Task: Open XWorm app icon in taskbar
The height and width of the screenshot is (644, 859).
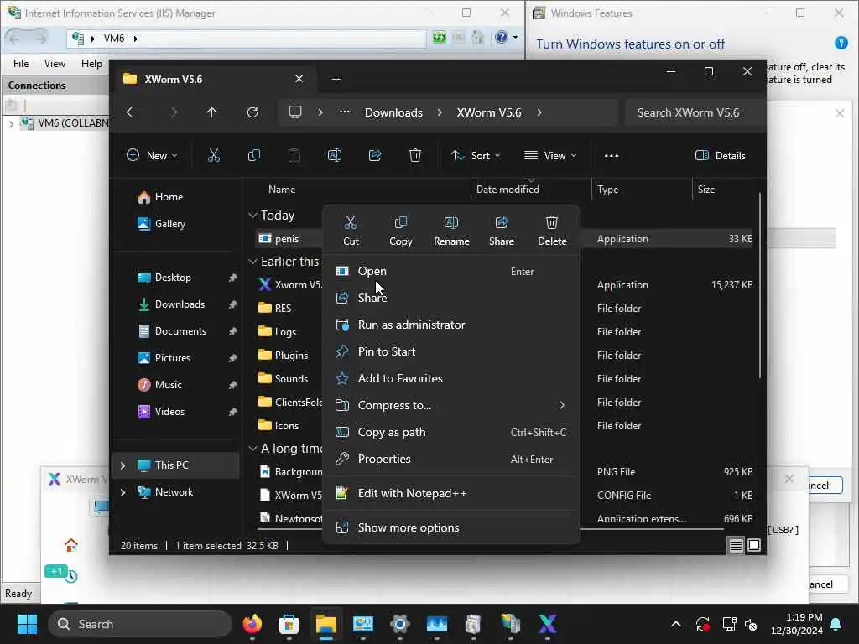Action: pos(547,624)
